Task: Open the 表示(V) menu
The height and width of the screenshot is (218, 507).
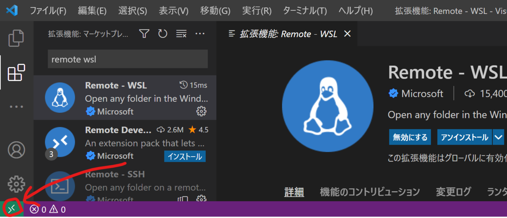Action: pos(174,11)
